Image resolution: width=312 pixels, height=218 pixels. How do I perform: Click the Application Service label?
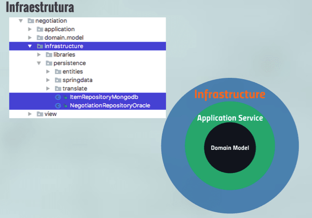[230, 118]
